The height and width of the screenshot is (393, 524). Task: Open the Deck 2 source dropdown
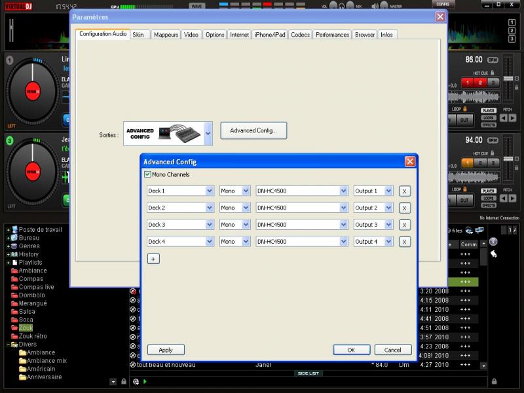210,208
